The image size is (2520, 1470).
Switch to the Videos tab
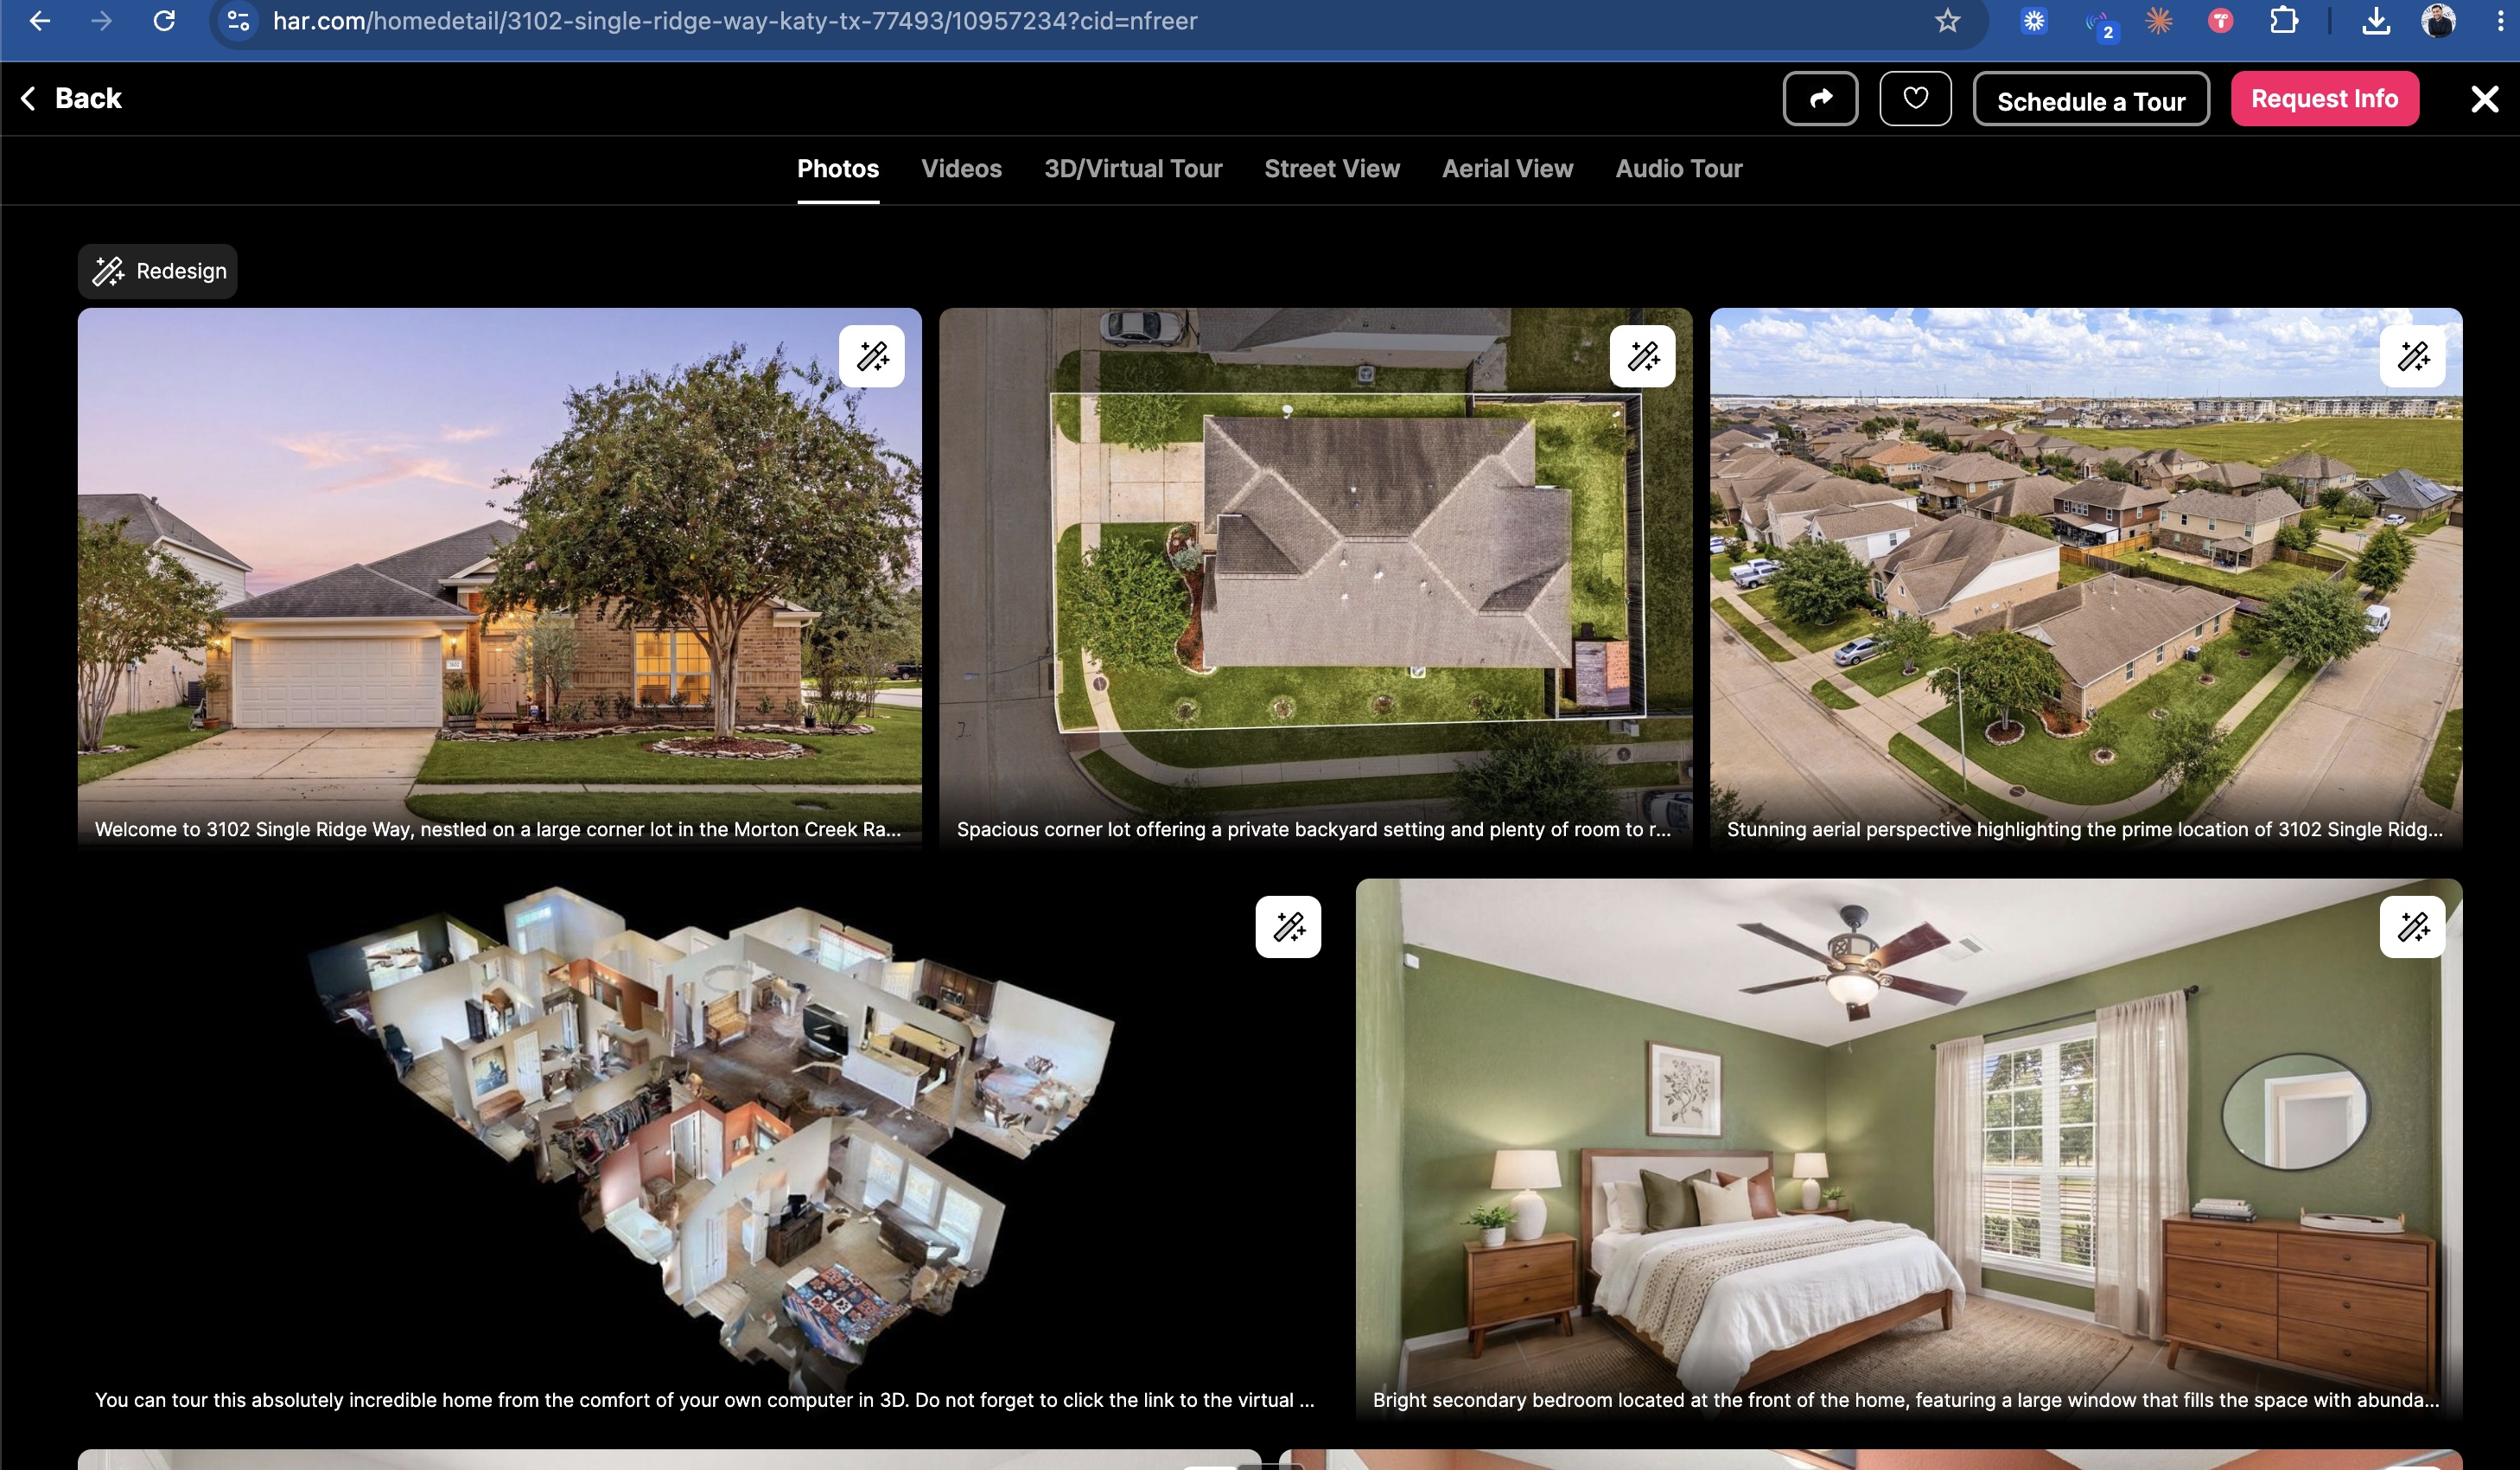pos(961,169)
